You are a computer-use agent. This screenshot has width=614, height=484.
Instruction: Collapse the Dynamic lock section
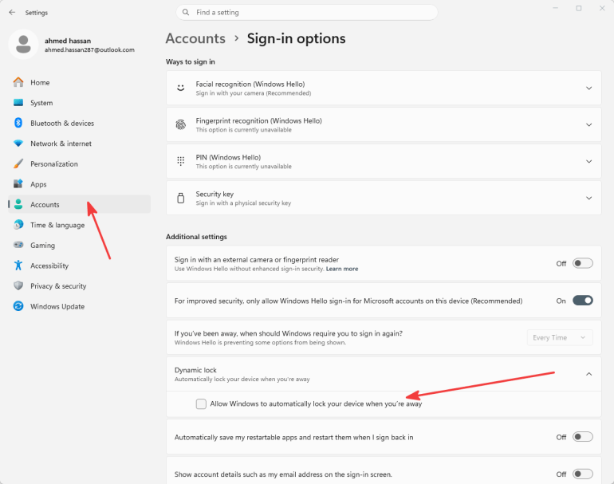click(x=588, y=374)
